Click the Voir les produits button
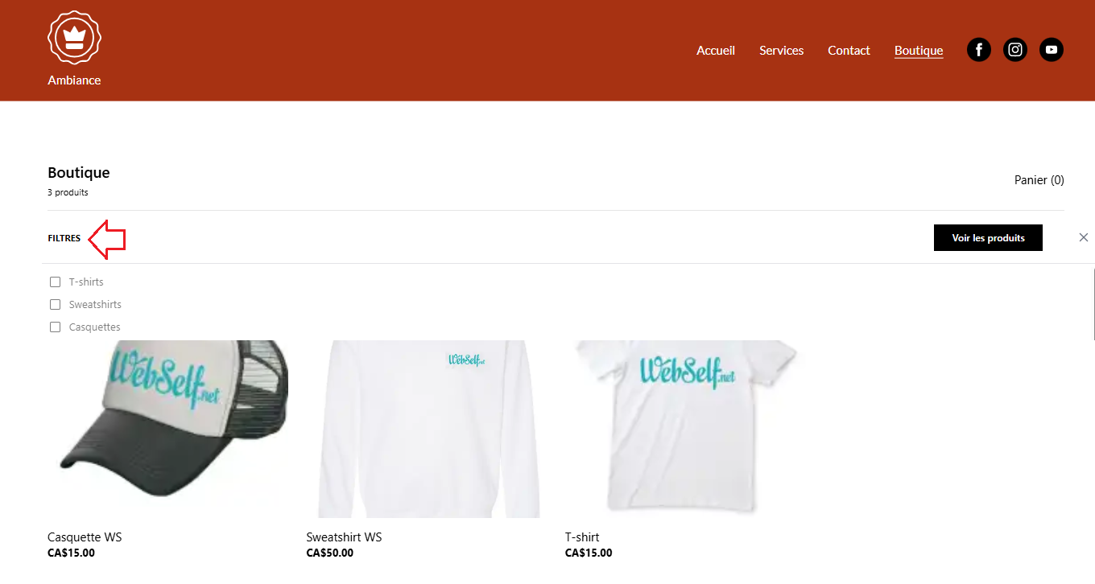Viewport: 1095px width, 584px height. click(988, 237)
